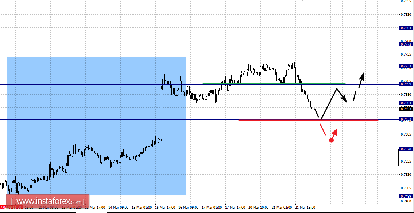
Task: Click the 0.7773 price level label
Action: [406, 45]
